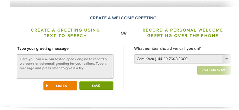Image resolution: width=239 pixels, height=110 pixels.
Task: Click the placeholder text starting 'Here you can'
Action: coord(63,64)
